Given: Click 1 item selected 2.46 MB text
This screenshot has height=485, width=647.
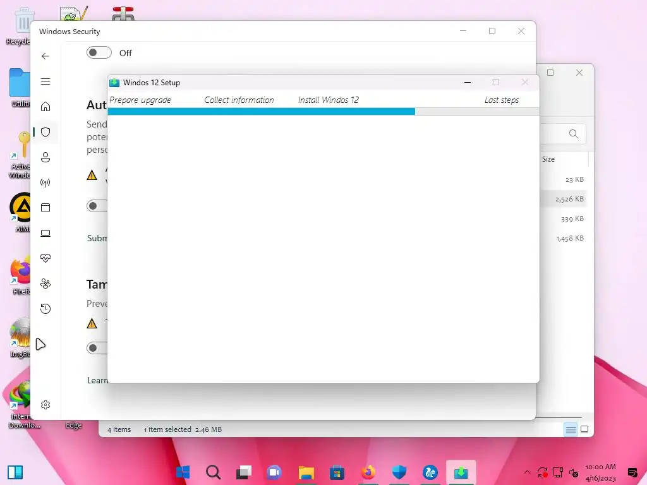Looking at the screenshot, I should click(x=183, y=429).
